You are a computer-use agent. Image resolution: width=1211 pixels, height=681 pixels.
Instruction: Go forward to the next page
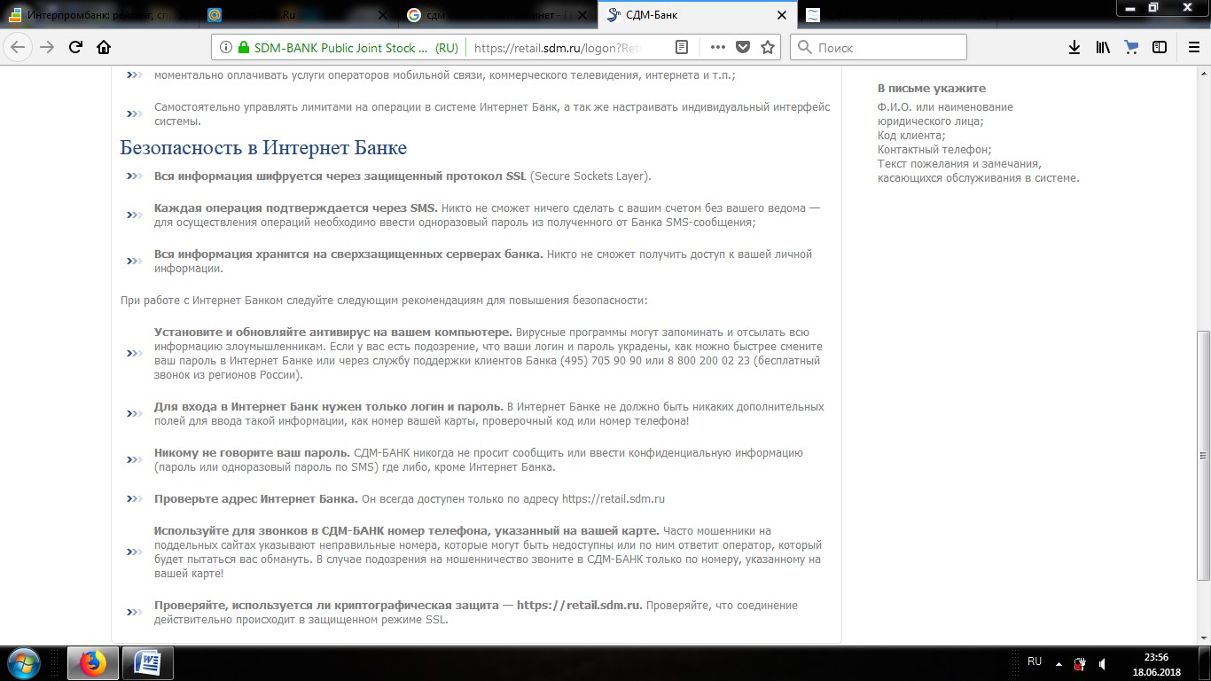(47, 47)
